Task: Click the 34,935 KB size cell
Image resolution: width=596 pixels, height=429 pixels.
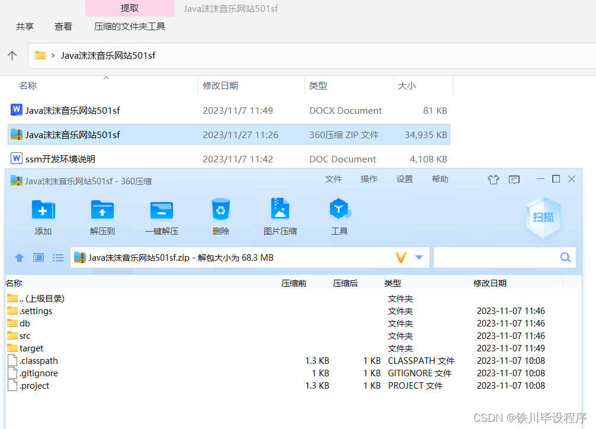Action: click(426, 135)
